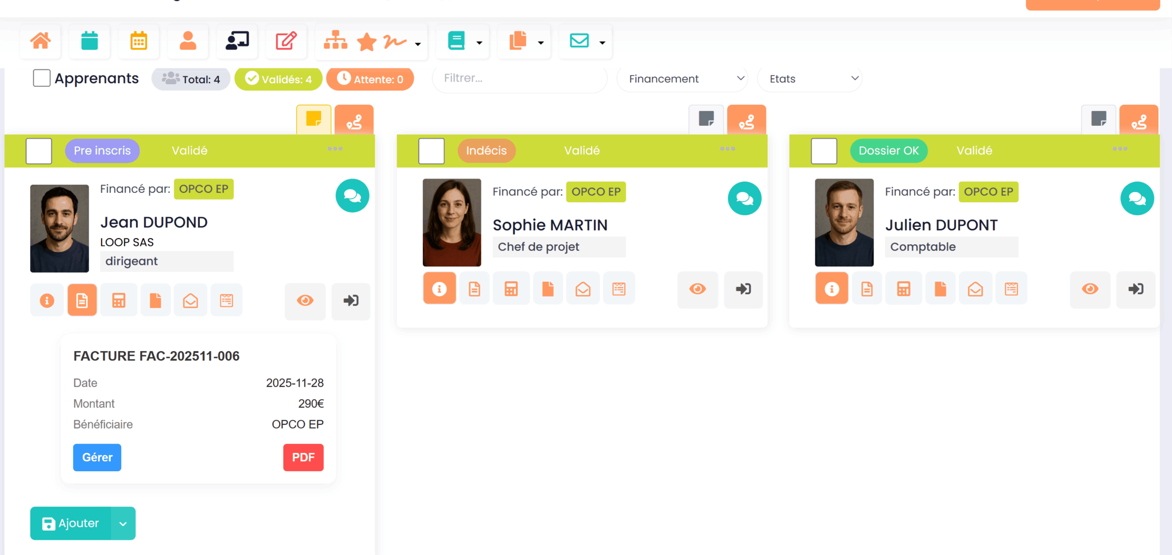Tick the checkbox on Sophie MARTIN's card
The image size is (1172, 555).
click(x=431, y=151)
